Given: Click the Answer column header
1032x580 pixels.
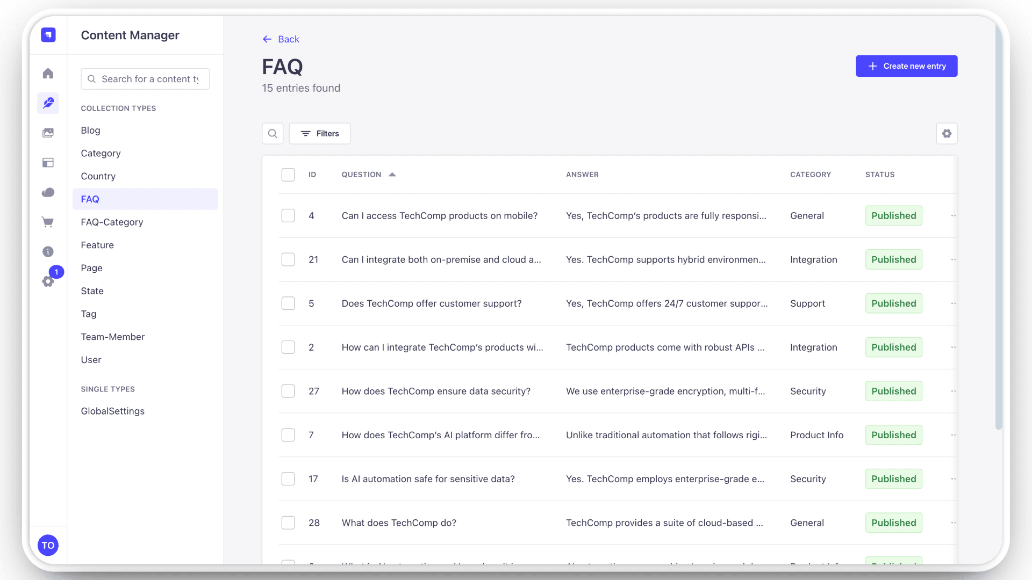Looking at the screenshot, I should pos(582,175).
